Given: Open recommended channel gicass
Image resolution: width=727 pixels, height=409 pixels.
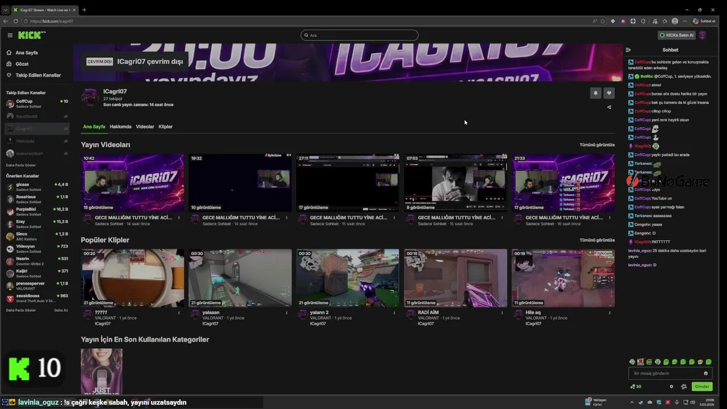Looking at the screenshot, I should tap(37, 187).
